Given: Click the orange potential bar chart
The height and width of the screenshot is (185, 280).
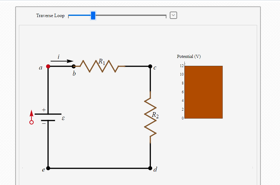Looking at the screenshot, I should 203,91.
